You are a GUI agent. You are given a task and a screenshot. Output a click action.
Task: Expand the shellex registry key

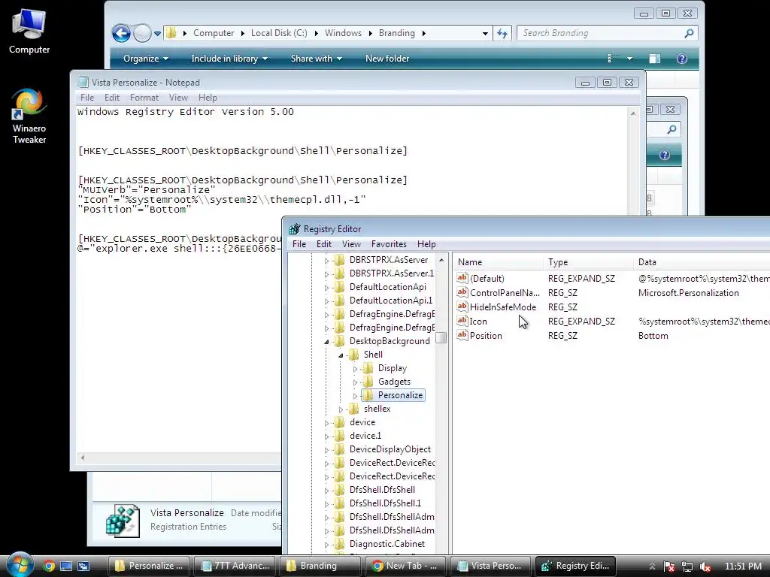(341, 409)
